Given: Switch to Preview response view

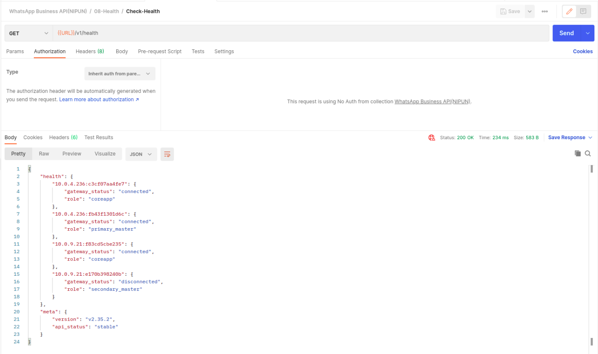Looking at the screenshot, I should (72, 154).
